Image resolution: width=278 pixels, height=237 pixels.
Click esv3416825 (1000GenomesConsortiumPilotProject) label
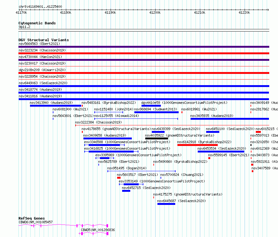[x=127, y=148]
